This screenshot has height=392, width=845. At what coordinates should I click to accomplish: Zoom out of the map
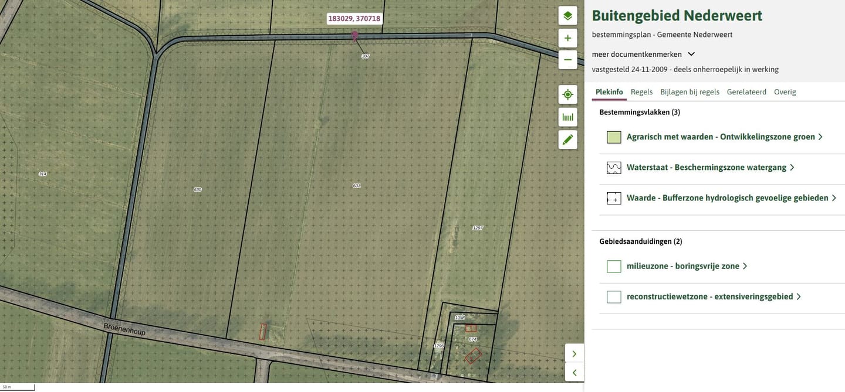567,59
